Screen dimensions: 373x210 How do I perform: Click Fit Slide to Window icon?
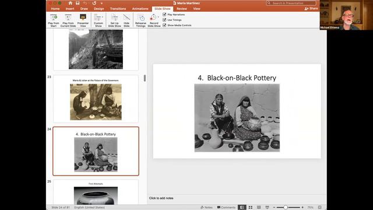pyautogui.click(x=320, y=208)
